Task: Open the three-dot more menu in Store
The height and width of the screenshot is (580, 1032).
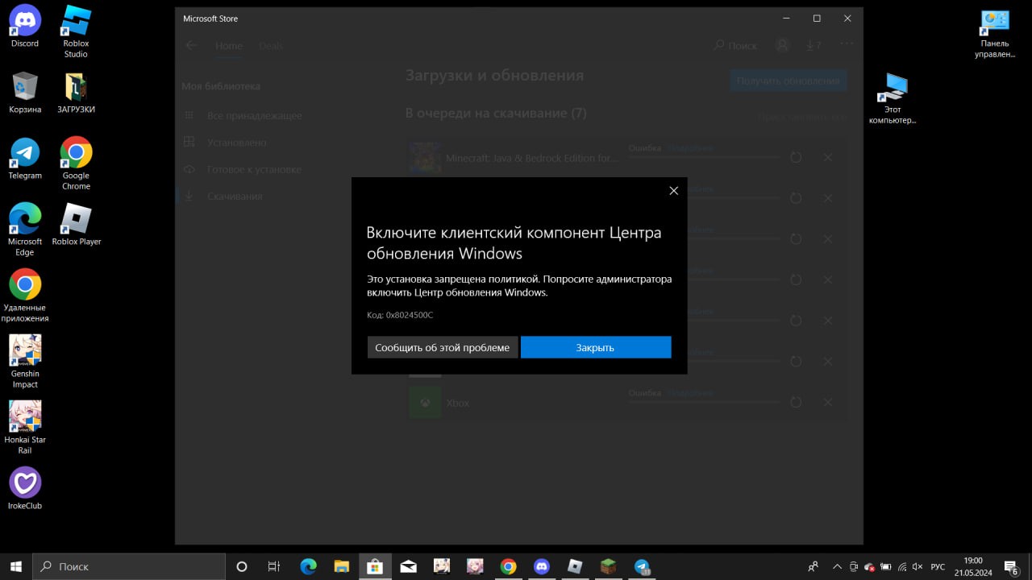Action: pyautogui.click(x=847, y=44)
